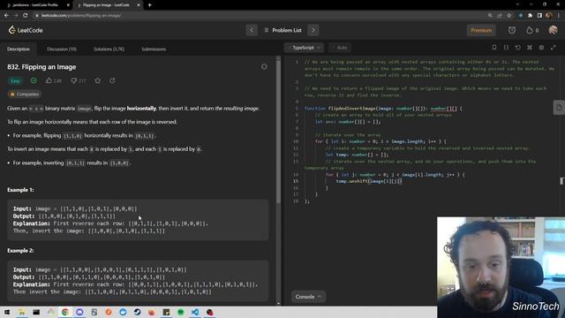
Task: Switch to the Submissions tab
Action: [154, 49]
